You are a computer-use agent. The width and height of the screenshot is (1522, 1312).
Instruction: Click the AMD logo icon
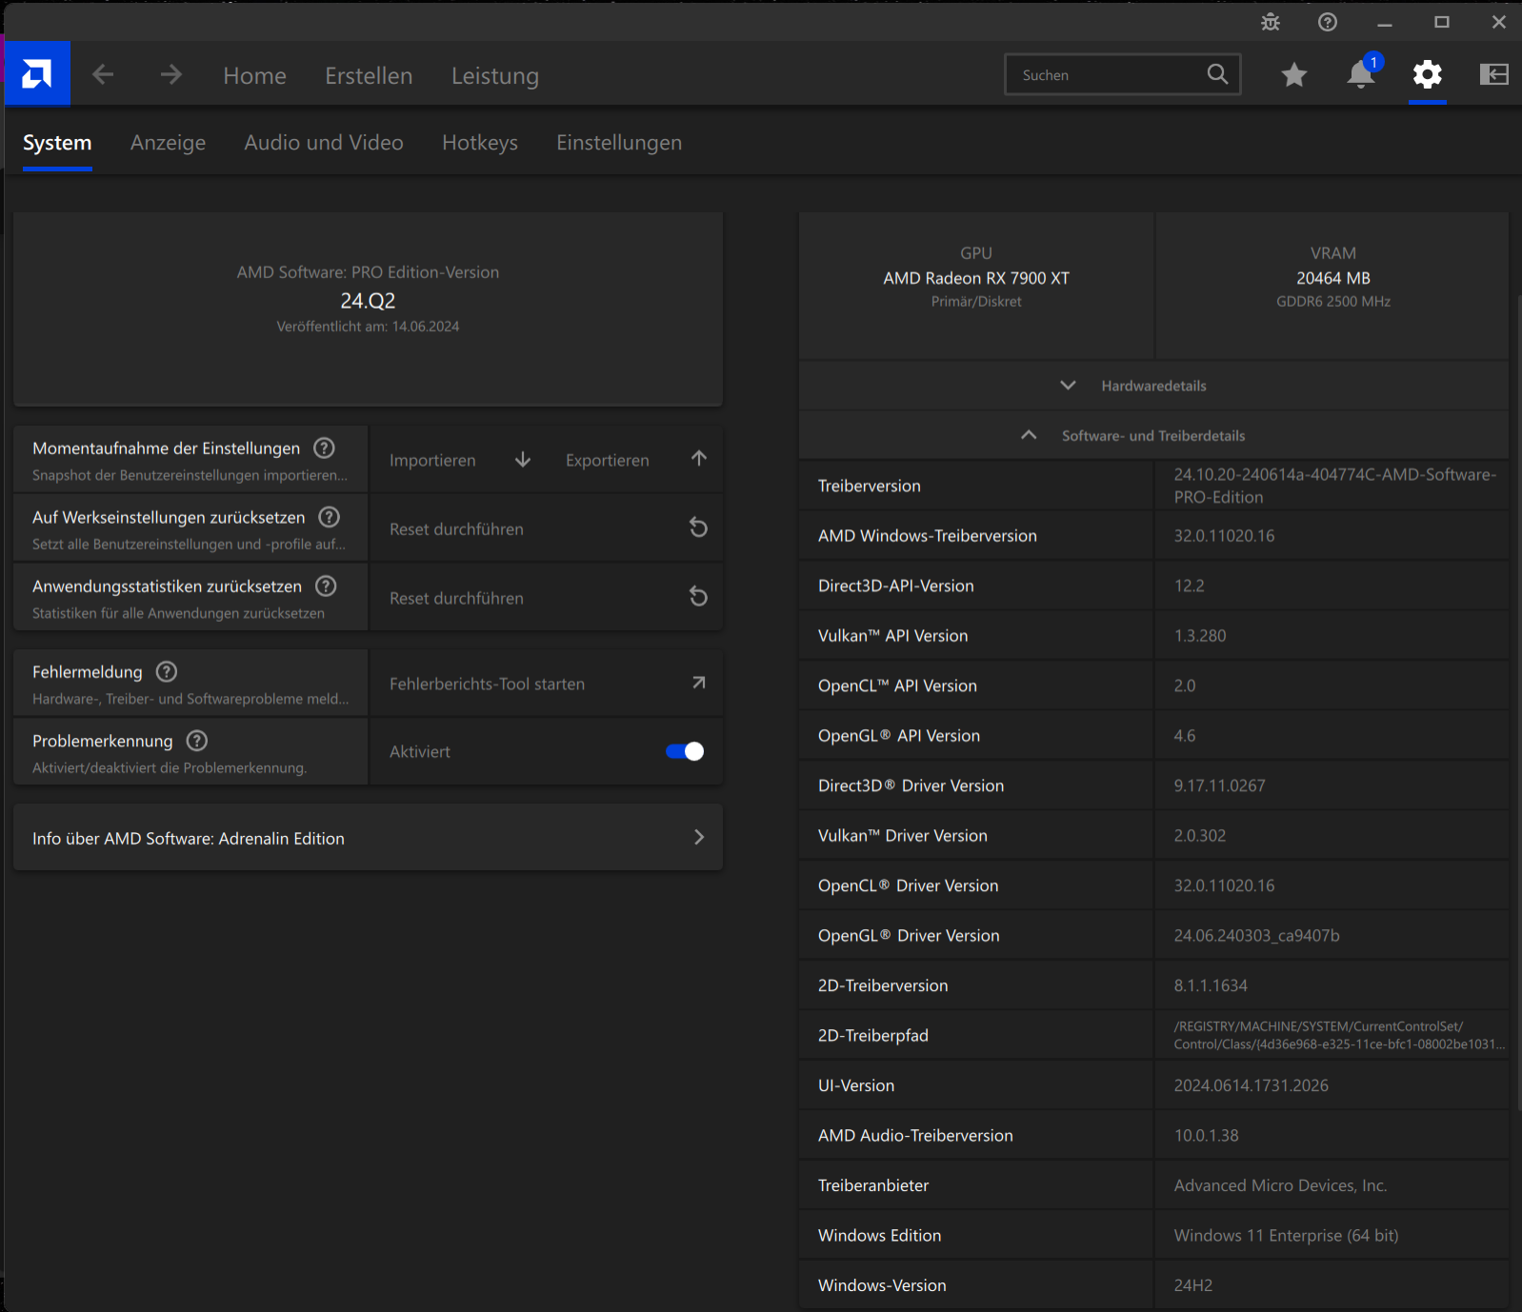(37, 73)
